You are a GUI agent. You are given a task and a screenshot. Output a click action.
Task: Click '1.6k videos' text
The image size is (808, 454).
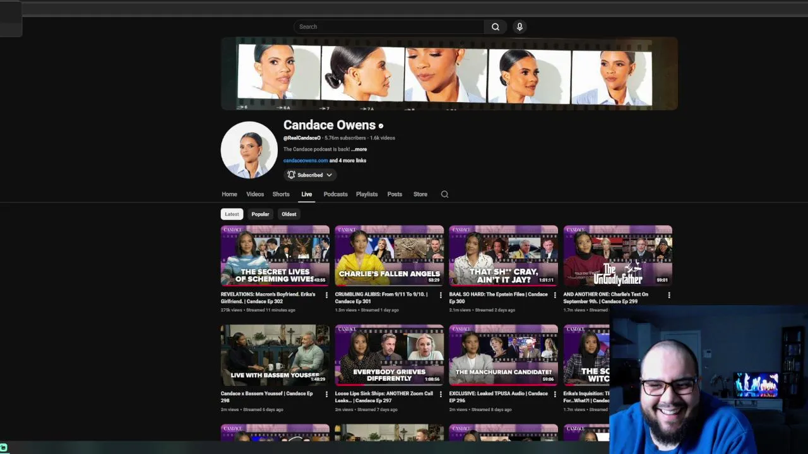pyautogui.click(x=383, y=138)
